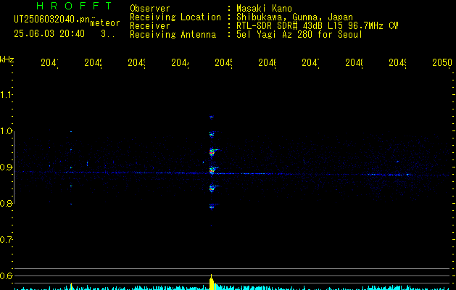The height and width of the screenshot is (290, 456).
Task: Select the UT2506032040.pn filename text
Action: pos(51,20)
